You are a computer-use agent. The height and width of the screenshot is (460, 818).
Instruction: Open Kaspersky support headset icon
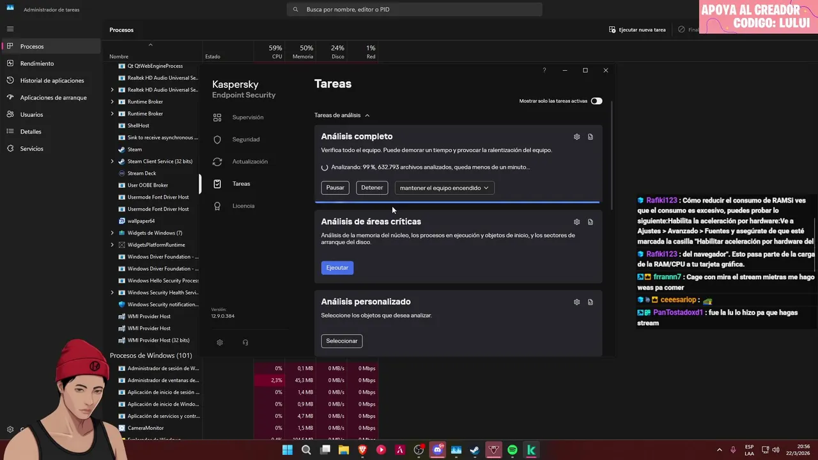click(x=245, y=342)
